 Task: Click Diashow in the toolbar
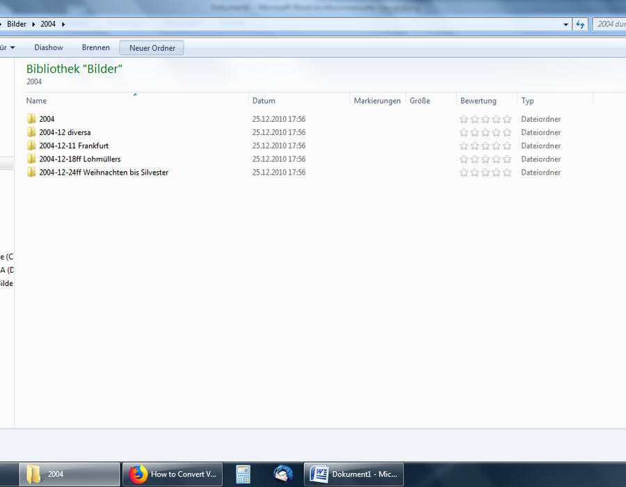tap(49, 47)
